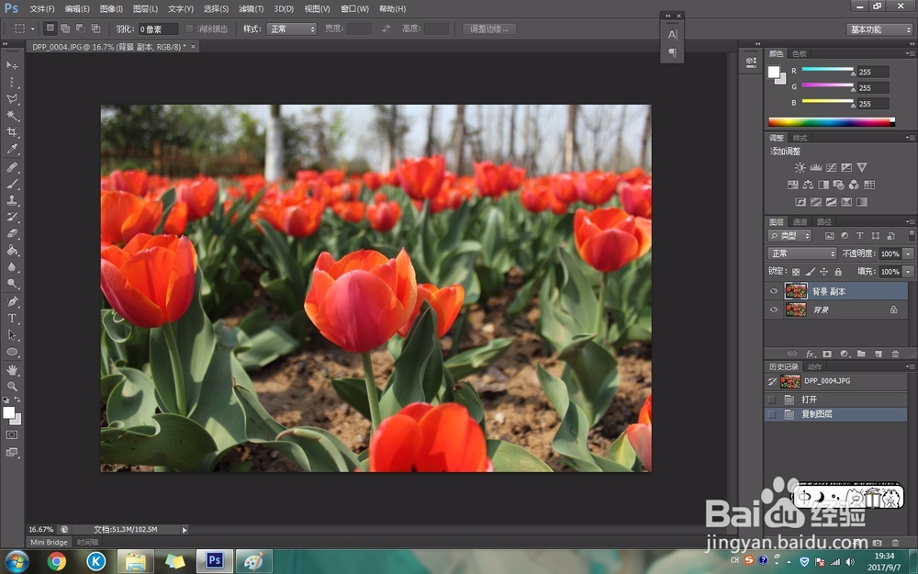Close the DPP_0004.JPG document tab
This screenshot has height=574, width=918.
tap(193, 46)
